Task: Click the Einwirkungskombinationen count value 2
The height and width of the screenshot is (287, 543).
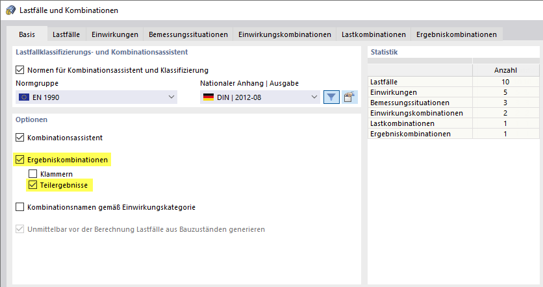Action: pos(505,113)
